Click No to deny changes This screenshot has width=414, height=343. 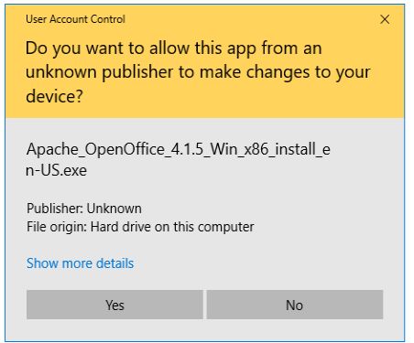point(295,305)
